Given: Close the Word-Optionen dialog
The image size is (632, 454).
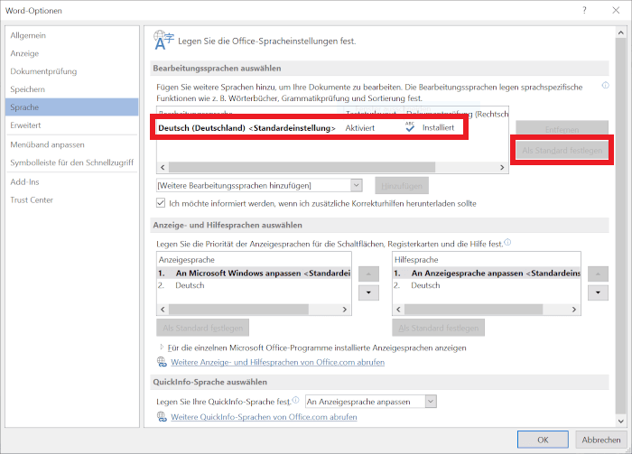Looking at the screenshot, I should [616, 11].
